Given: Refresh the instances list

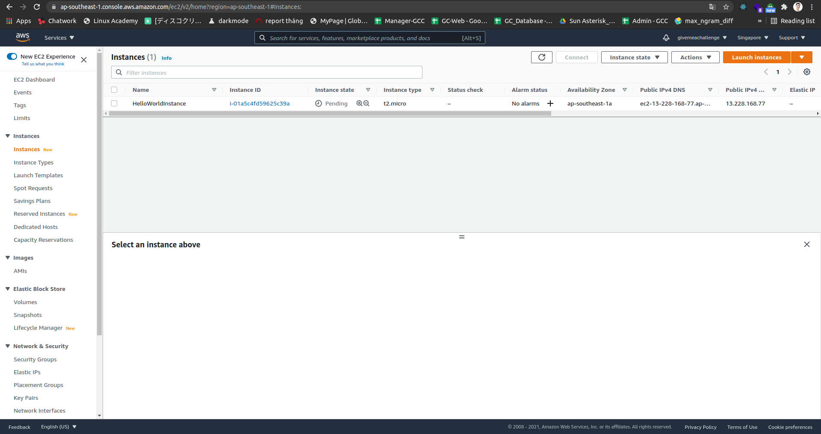Looking at the screenshot, I should pos(541,57).
